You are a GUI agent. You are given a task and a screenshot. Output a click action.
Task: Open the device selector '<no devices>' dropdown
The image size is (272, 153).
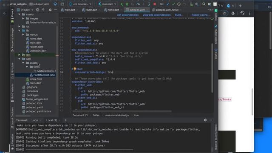(x=80, y=4)
